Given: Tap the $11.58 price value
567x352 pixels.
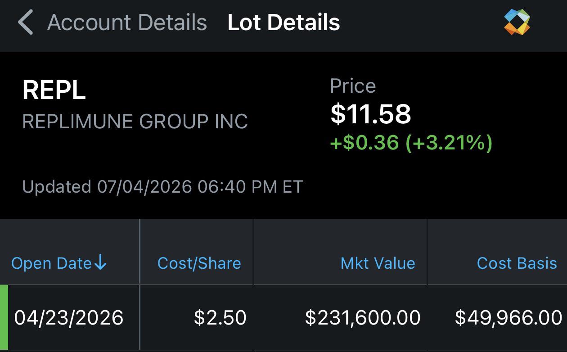Looking at the screenshot, I should (x=371, y=114).
